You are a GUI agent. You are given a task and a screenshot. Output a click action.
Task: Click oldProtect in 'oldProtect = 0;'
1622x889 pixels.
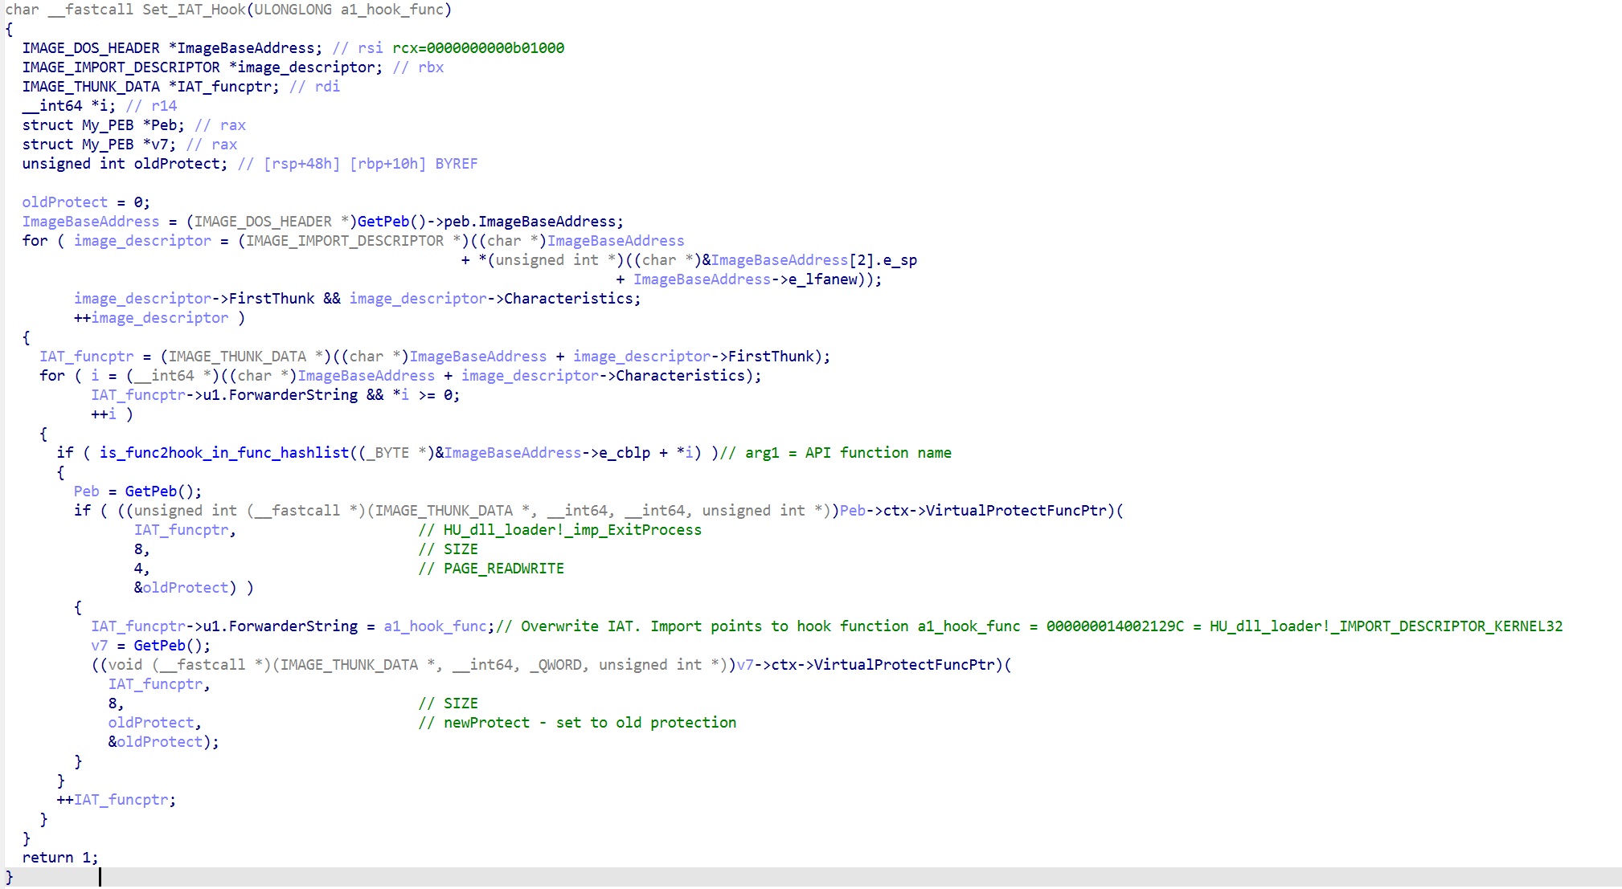[65, 202]
